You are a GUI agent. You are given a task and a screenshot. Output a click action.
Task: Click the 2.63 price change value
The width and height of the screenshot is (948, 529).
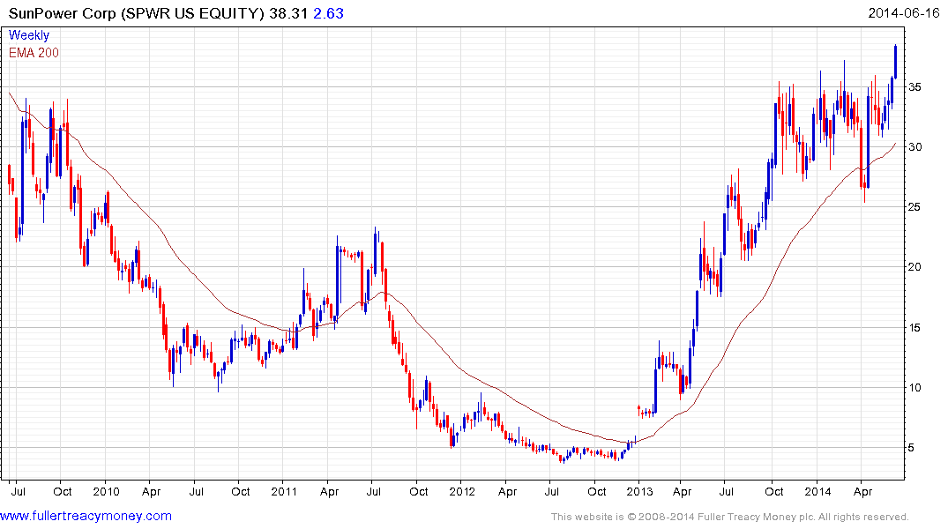pos(328,13)
